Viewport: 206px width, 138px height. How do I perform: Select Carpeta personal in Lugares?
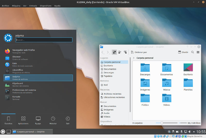(x=114, y=62)
